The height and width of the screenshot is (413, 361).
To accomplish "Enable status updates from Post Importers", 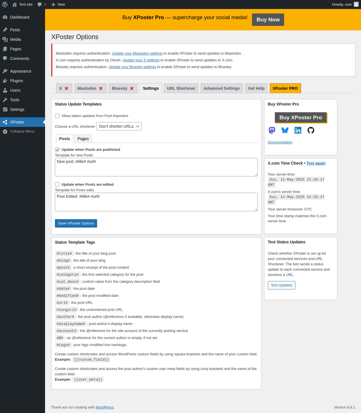I will (x=57, y=116).
